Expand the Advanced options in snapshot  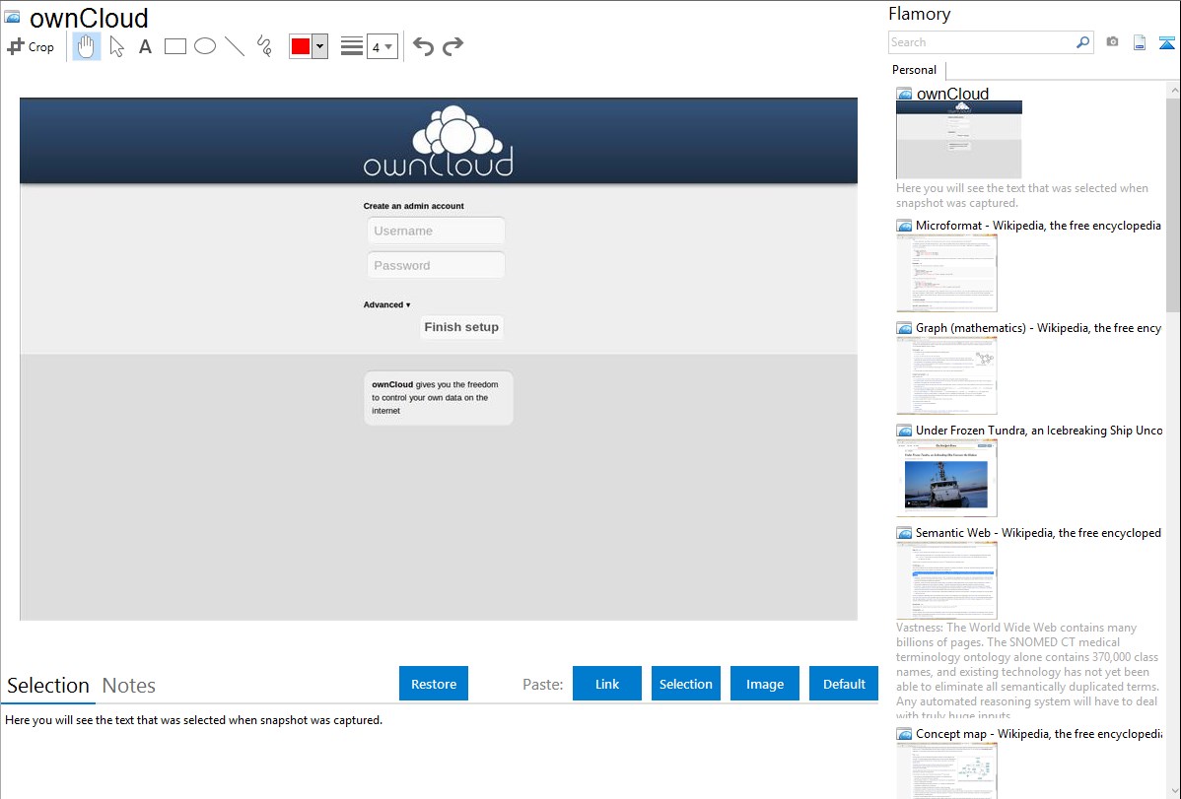pyautogui.click(x=387, y=305)
